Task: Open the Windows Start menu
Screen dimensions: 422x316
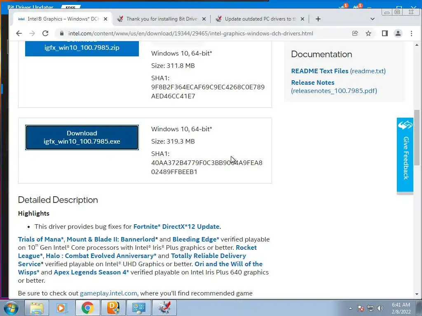Action: [11, 308]
